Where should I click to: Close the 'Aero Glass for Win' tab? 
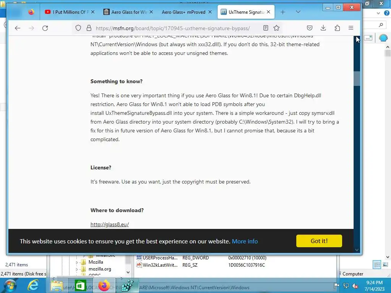pos(151,12)
